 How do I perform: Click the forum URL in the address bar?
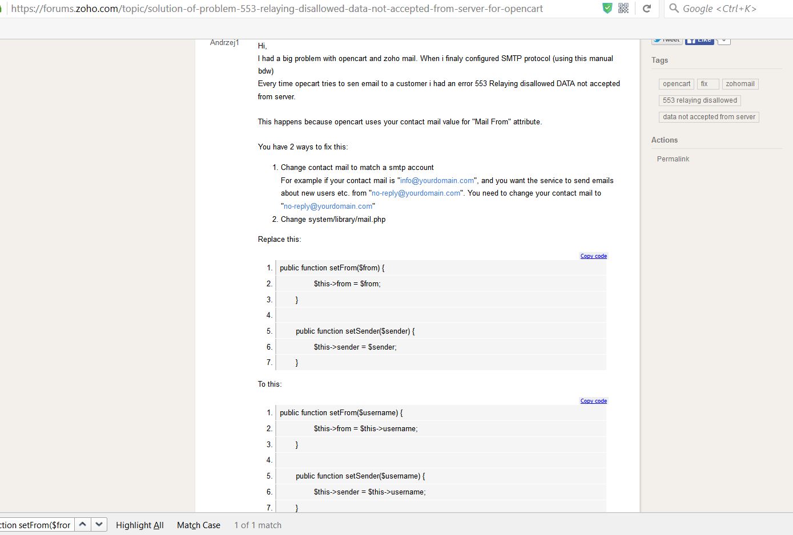click(x=277, y=9)
